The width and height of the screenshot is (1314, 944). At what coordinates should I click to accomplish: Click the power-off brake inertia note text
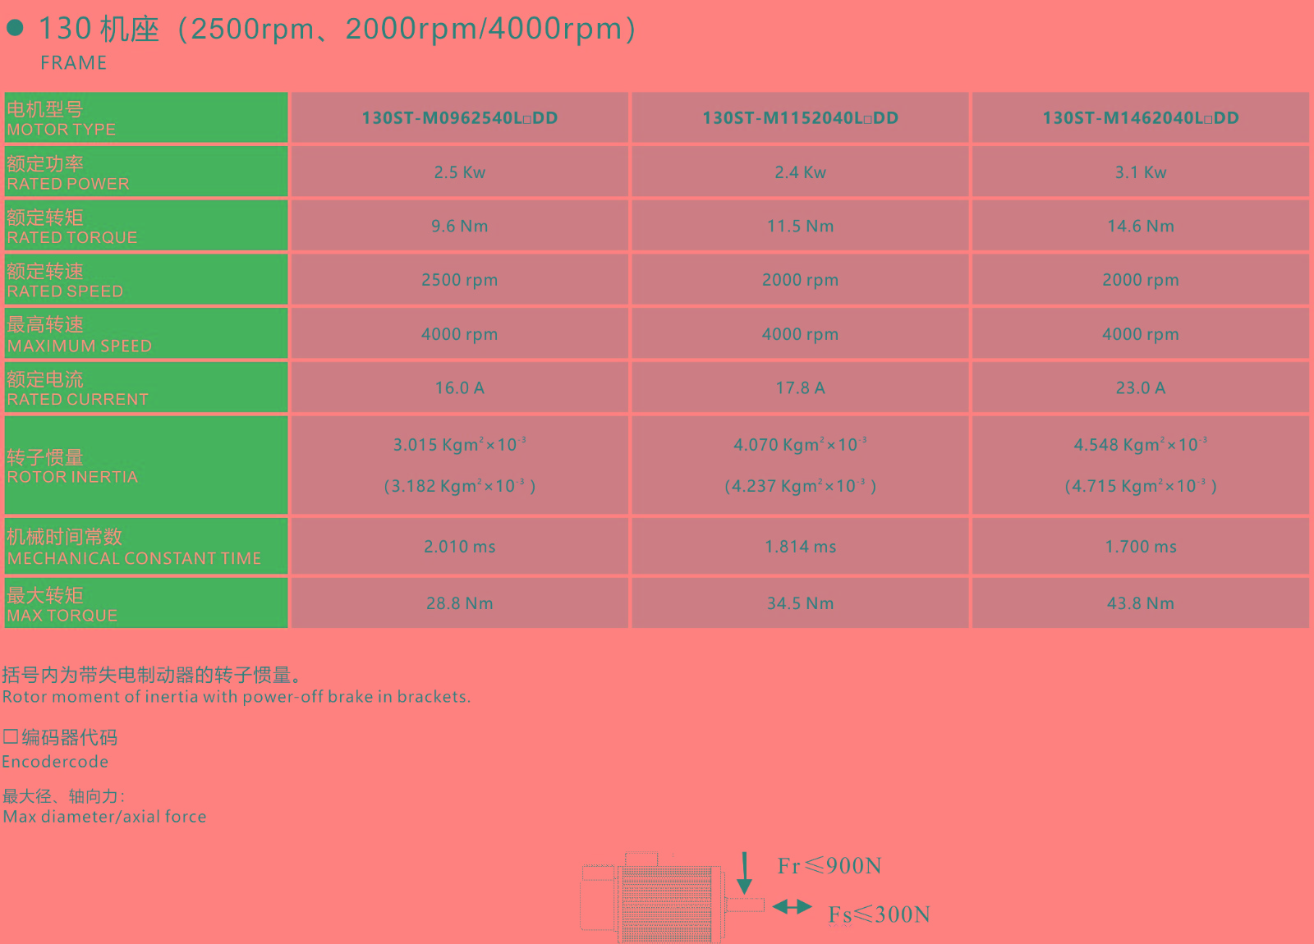[x=237, y=697]
